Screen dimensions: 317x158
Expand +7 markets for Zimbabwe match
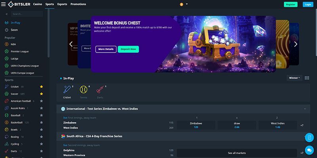(x=302, y=125)
